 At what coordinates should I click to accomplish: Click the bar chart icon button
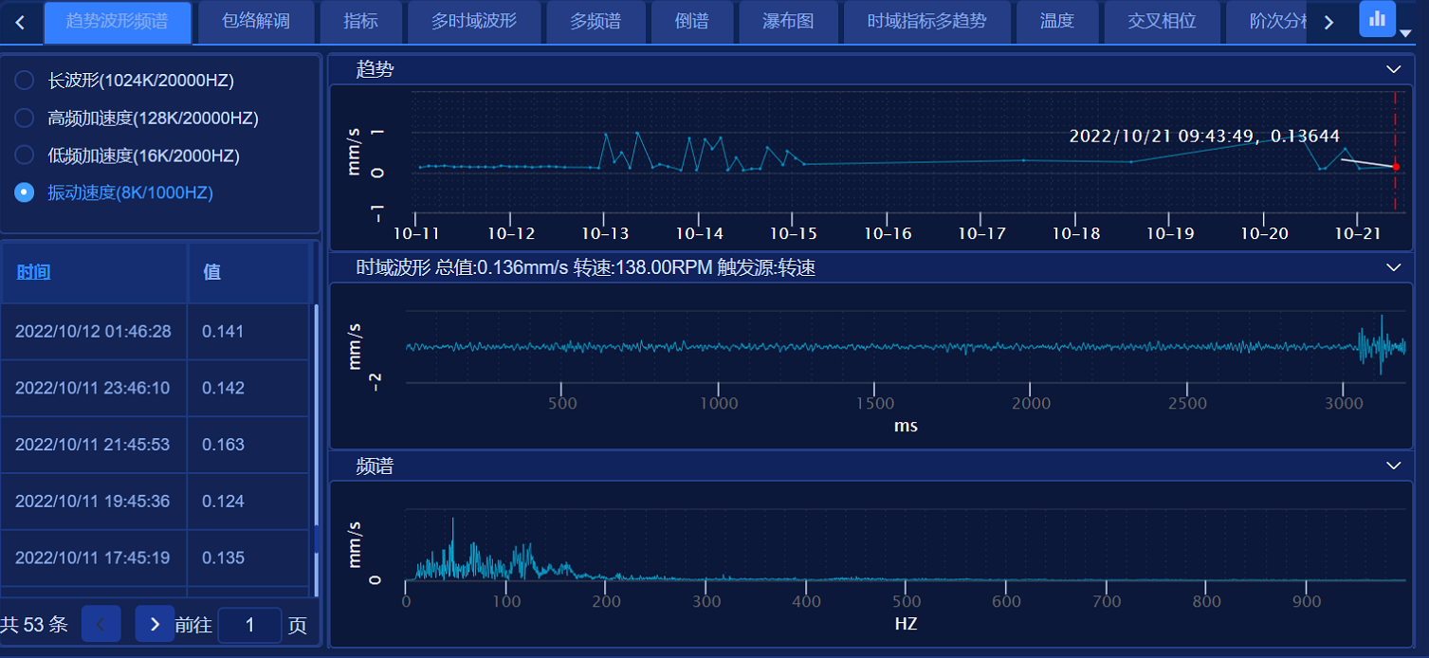[x=1377, y=19]
